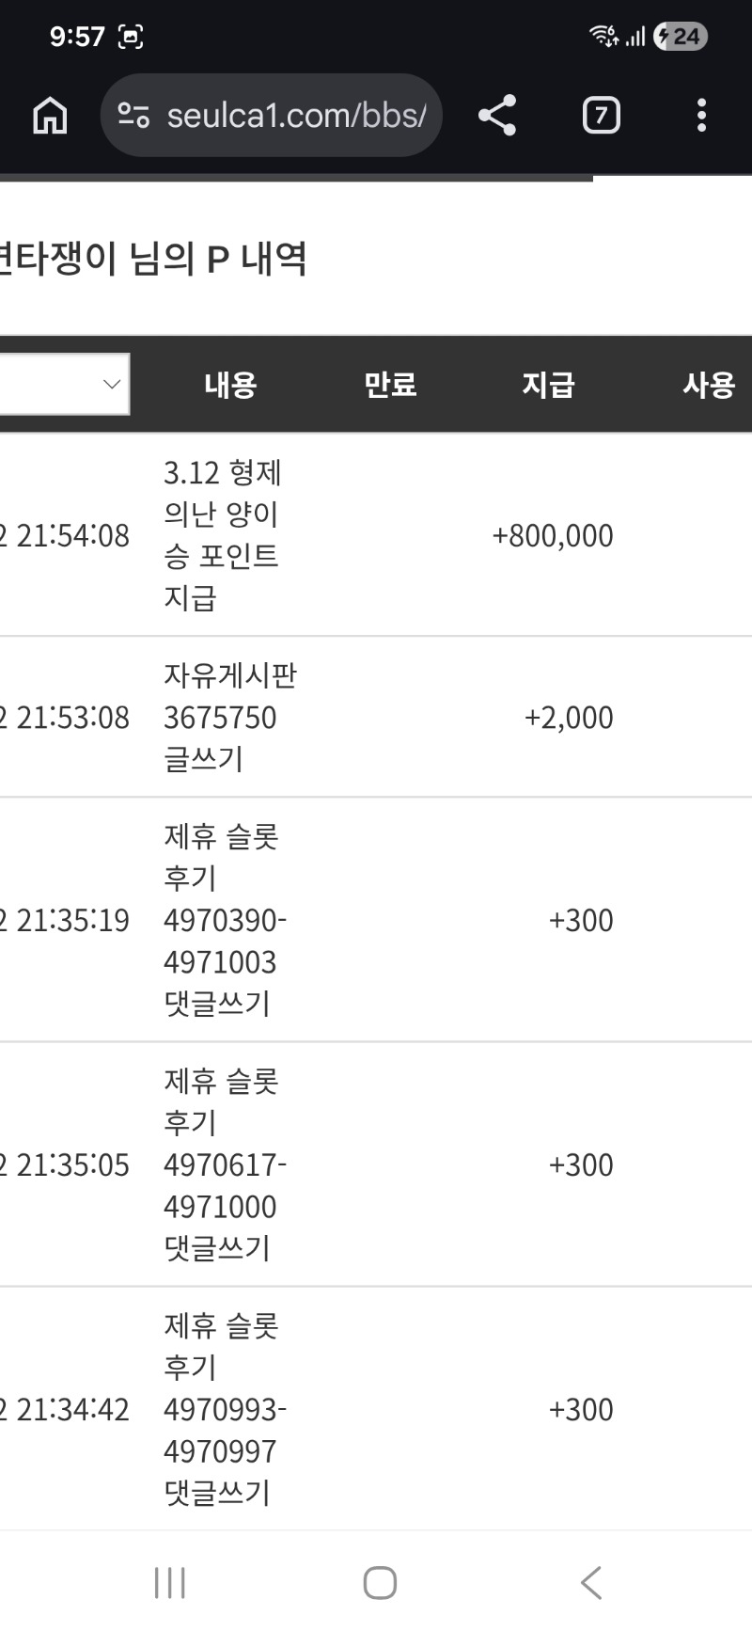Tap the 사용 column header
This screenshot has width=752, height=1631.
709,385
